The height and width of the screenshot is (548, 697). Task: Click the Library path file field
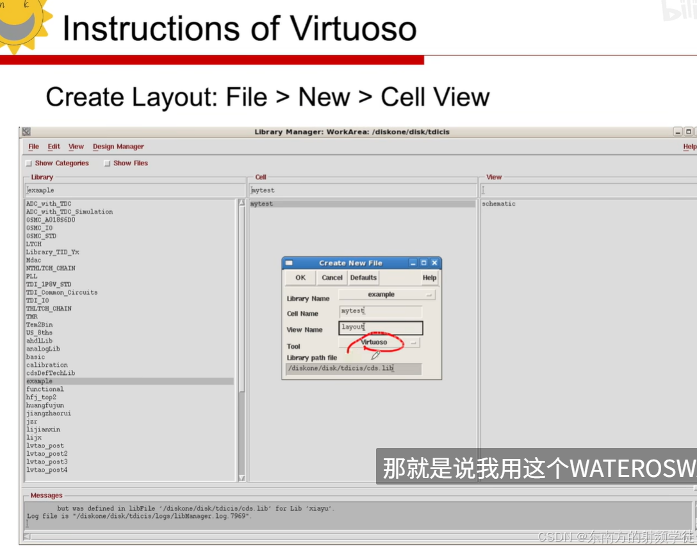[x=354, y=369]
